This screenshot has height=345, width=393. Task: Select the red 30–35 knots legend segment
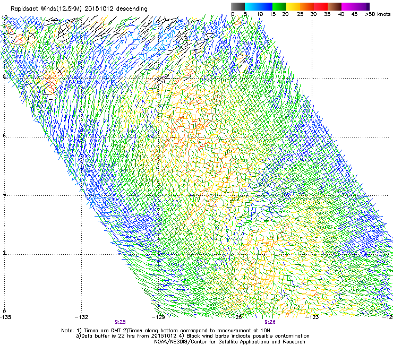321,6
